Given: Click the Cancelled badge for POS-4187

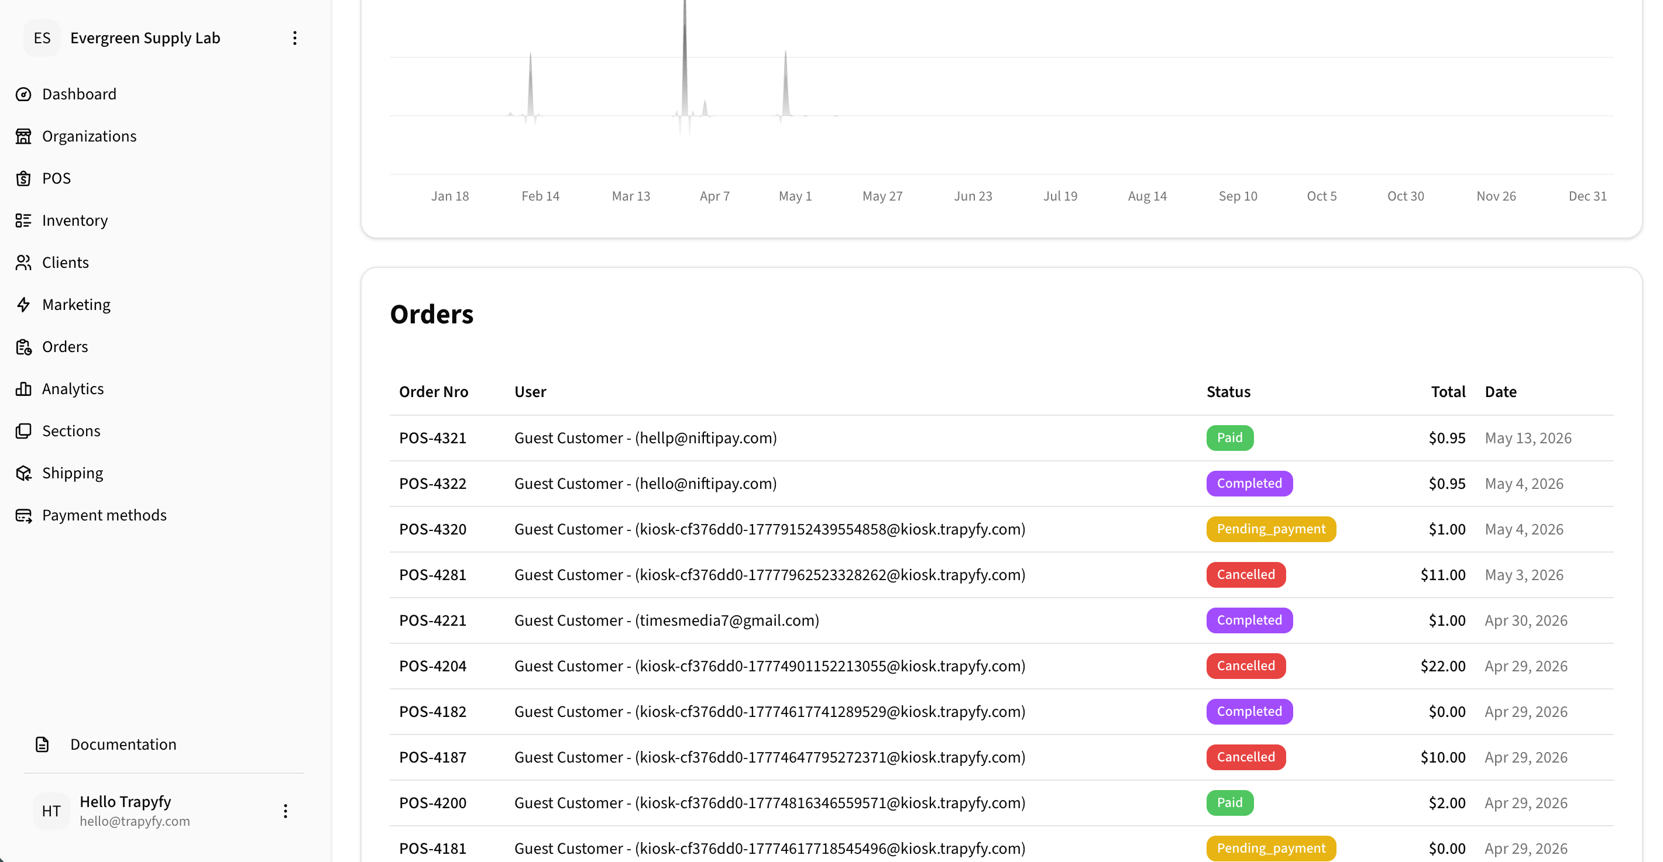Looking at the screenshot, I should point(1246,757).
